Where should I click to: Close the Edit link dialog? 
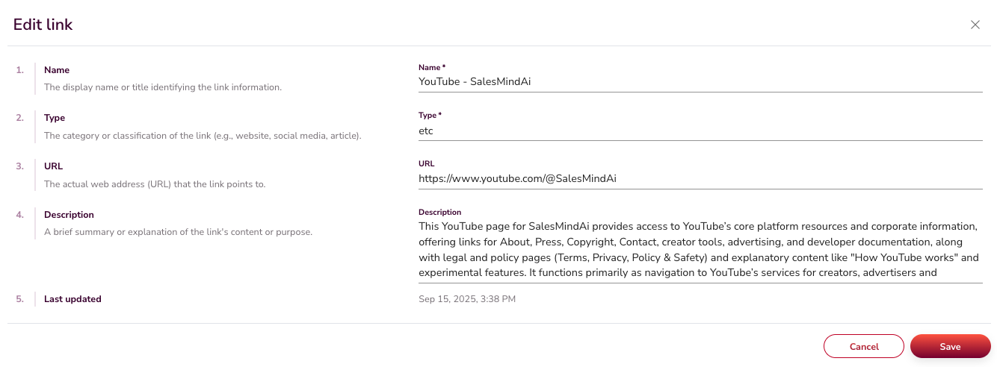point(975,25)
